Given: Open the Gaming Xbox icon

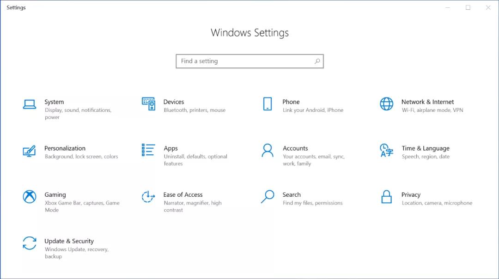Looking at the screenshot, I should [30, 197].
